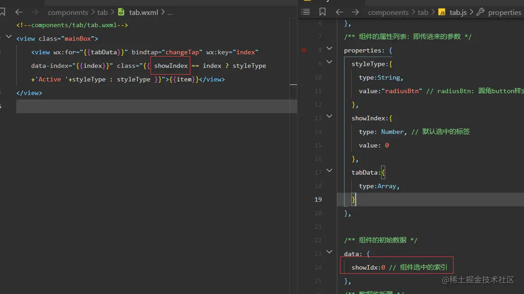
Task: Go forward in left editor pane
Action: pyautogui.click(x=35, y=12)
